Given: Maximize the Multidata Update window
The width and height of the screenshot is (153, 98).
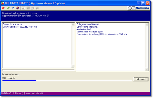Looking at the screenshot, I should tap(143, 3).
